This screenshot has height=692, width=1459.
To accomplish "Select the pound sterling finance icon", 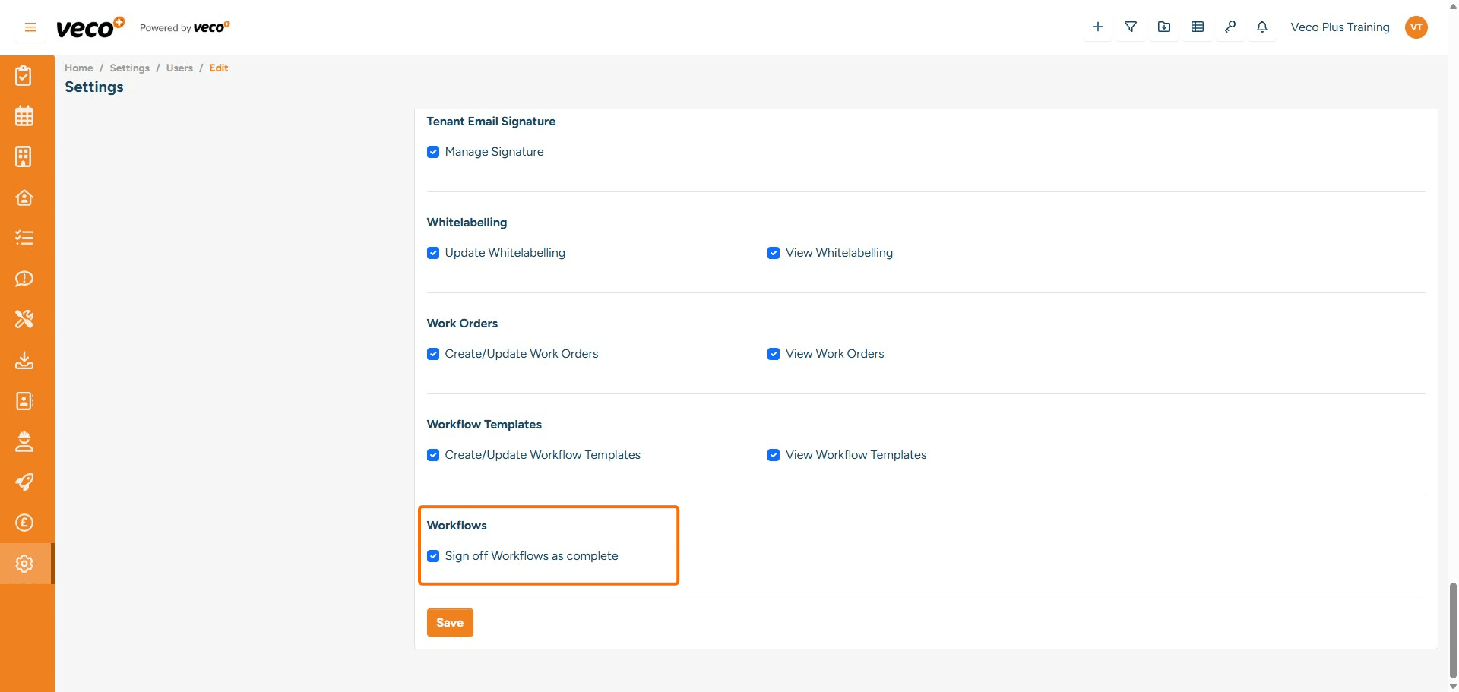I will click(x=24, y=523).
